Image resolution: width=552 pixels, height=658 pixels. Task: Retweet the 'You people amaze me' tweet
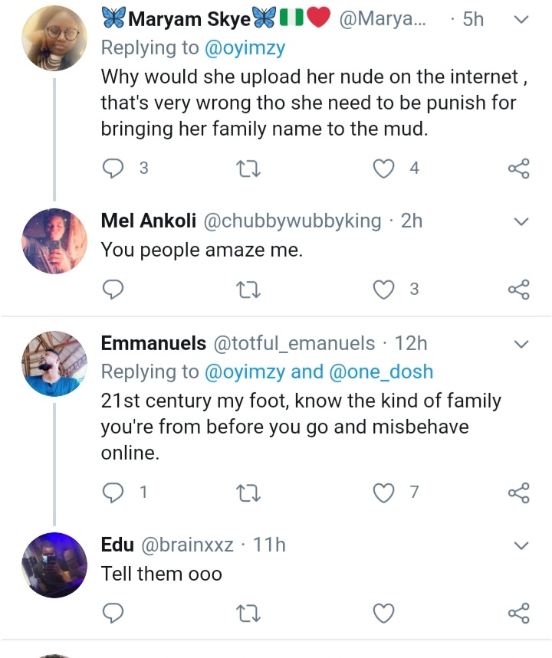pyautogui.click(x=249, y=289)
